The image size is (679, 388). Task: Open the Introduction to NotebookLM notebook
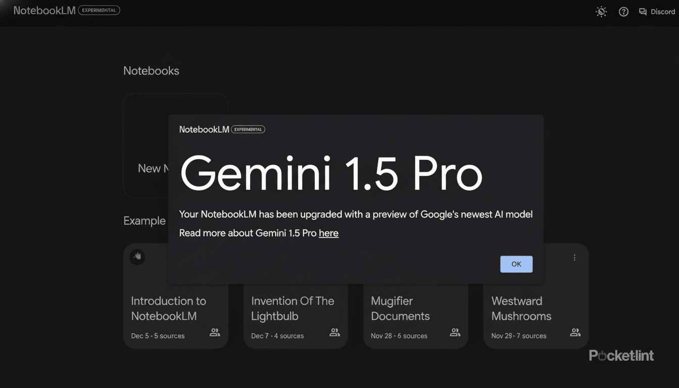click(x=168, y=308)
